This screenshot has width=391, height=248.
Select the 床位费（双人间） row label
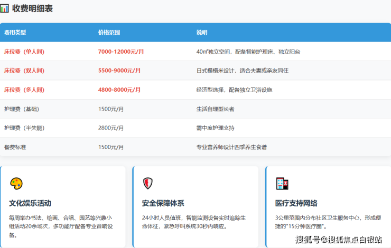point(24,71)
